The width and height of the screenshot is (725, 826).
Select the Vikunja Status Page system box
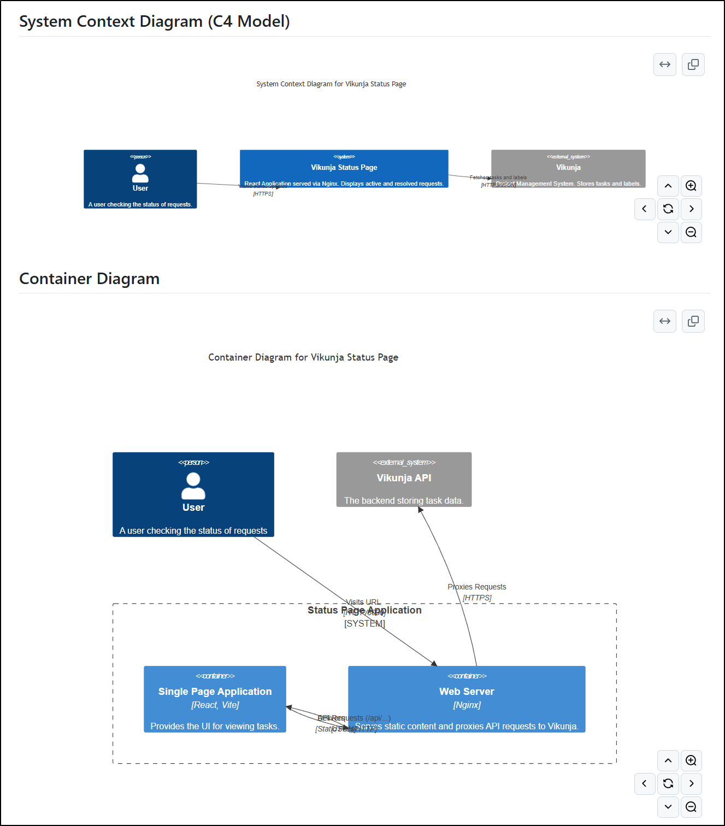click(344, 168)
